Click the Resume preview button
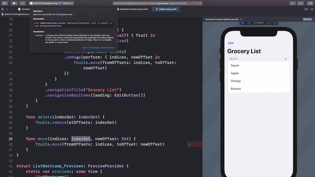The height and width of the screenshot is (177, 315). [x=307, y=19]
